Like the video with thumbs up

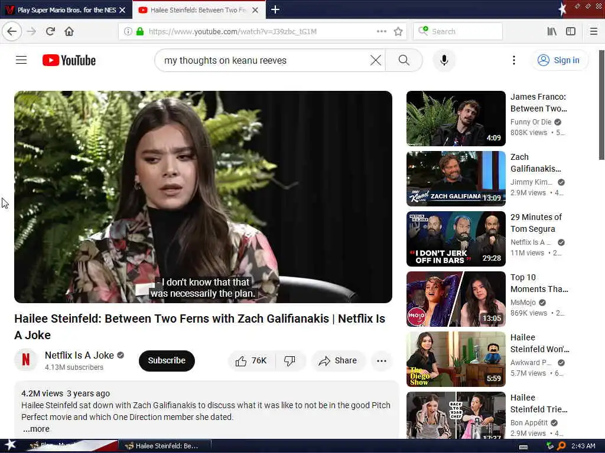click(x=252, y=360)
